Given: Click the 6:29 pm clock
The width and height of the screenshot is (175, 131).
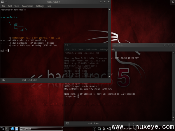Looking at the screenshot, I should pos(127,129).
